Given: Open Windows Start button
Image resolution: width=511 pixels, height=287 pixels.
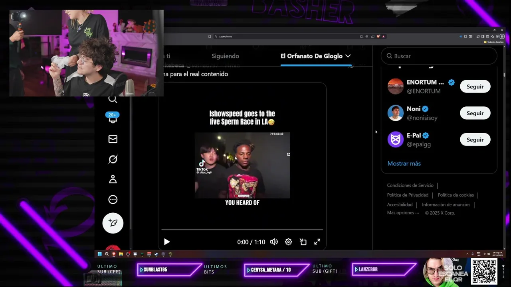Looking at the screenshot, I should pyautogui.click(x=100, y=254).
